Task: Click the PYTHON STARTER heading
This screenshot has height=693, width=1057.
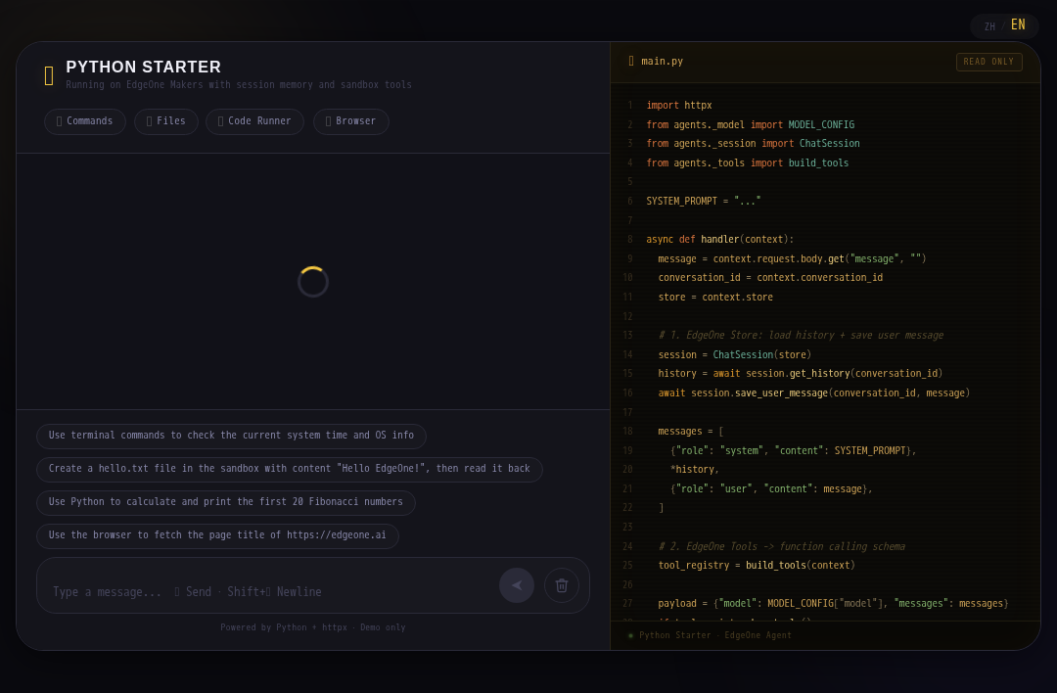Action: click(x=144, y=67)
